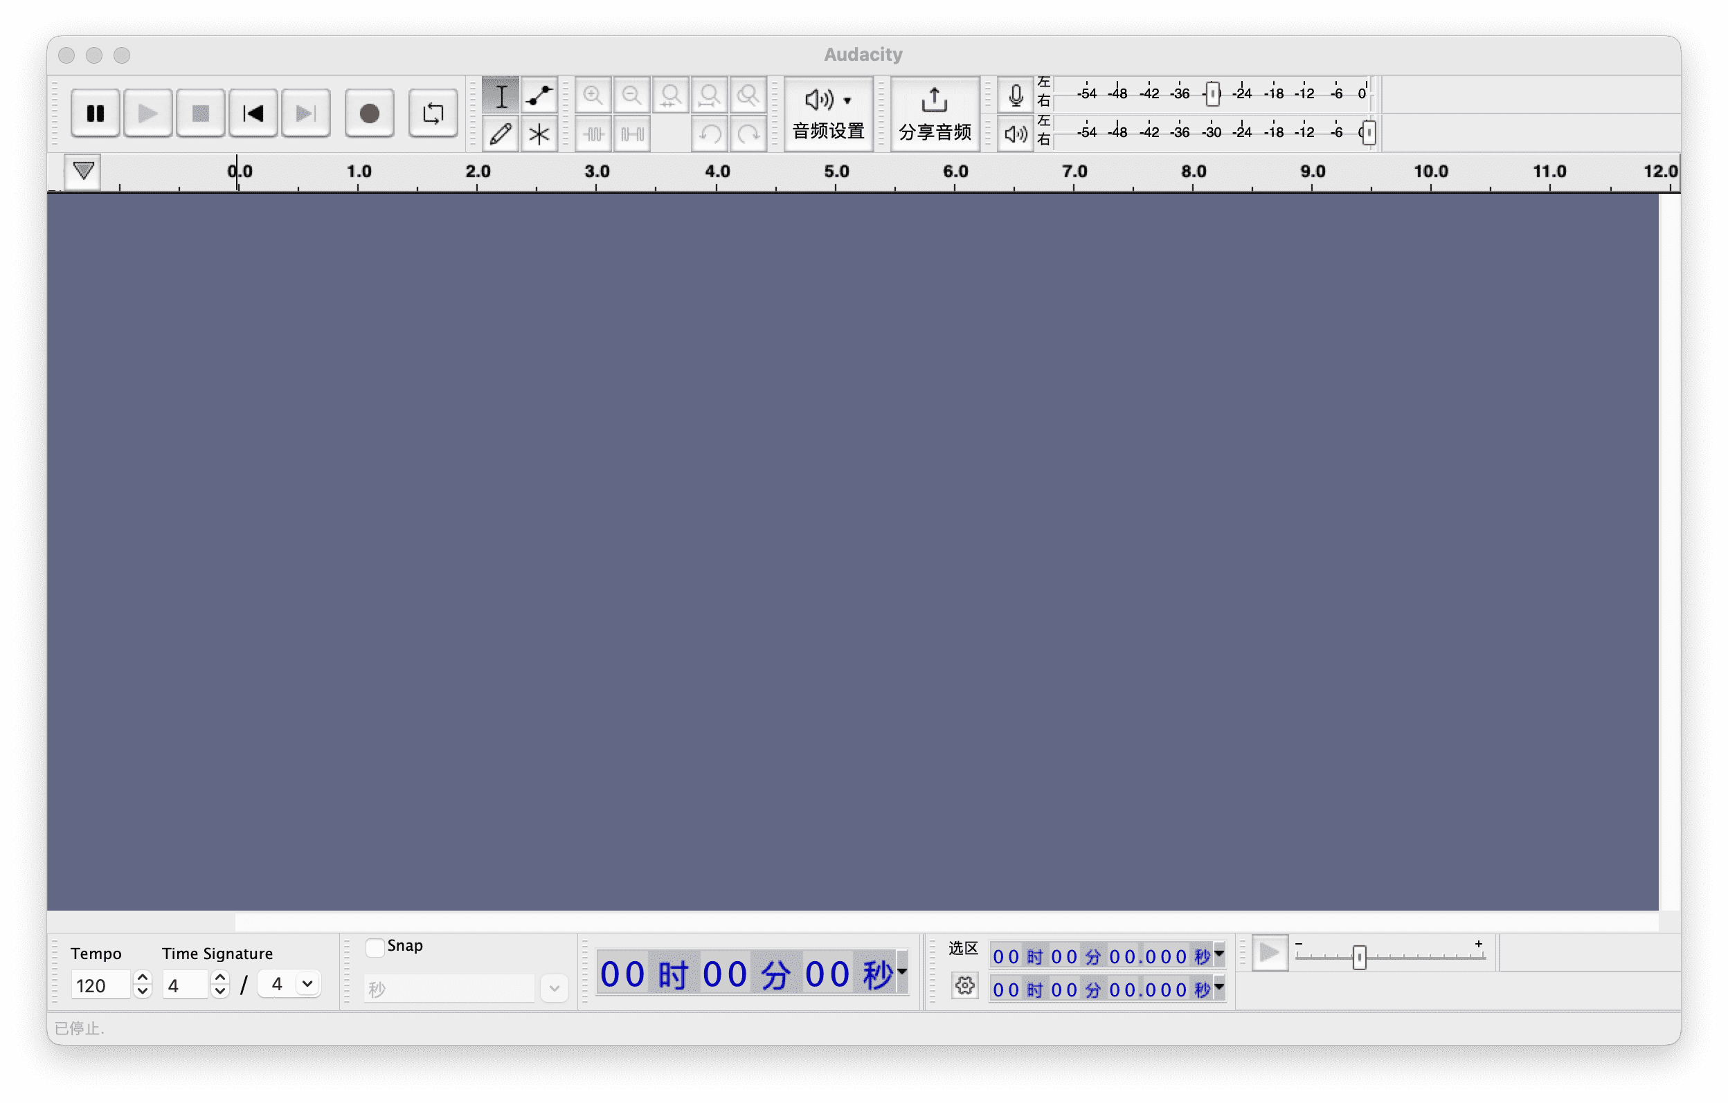The image size is (1728, 1103).
Task: Select the Draw tool
Action: tap(501, 134)
